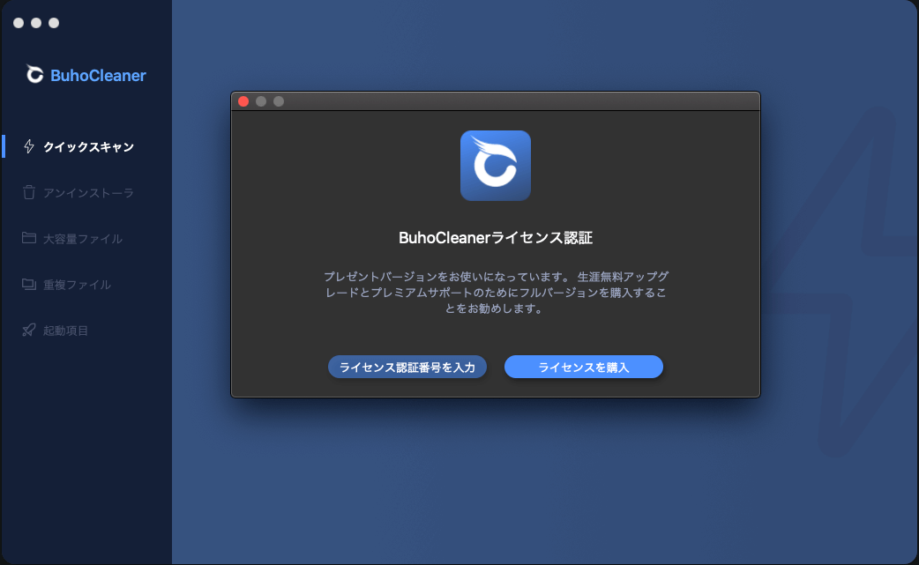The image size is (919, 565).
Task: Click the main window's third traffic light button
Action: point(54,23)
